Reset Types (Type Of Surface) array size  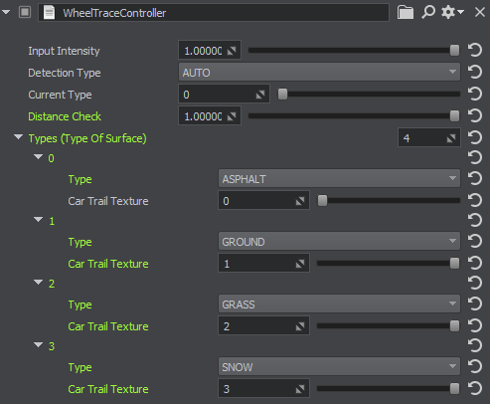click(475, 137)
